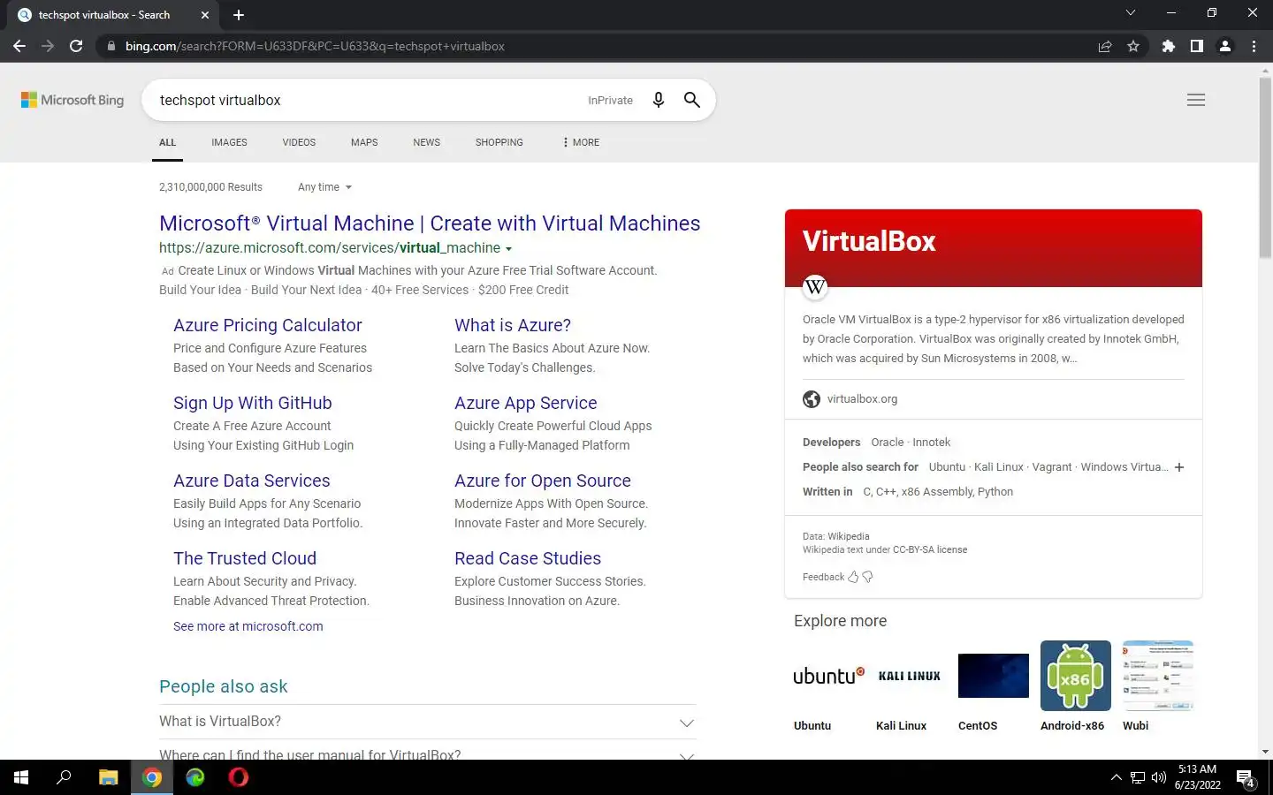The height and width of the screenshot is (795, 1273).
Task: Click the Microsoft Bing logo
Action: [x=72, y=100]
